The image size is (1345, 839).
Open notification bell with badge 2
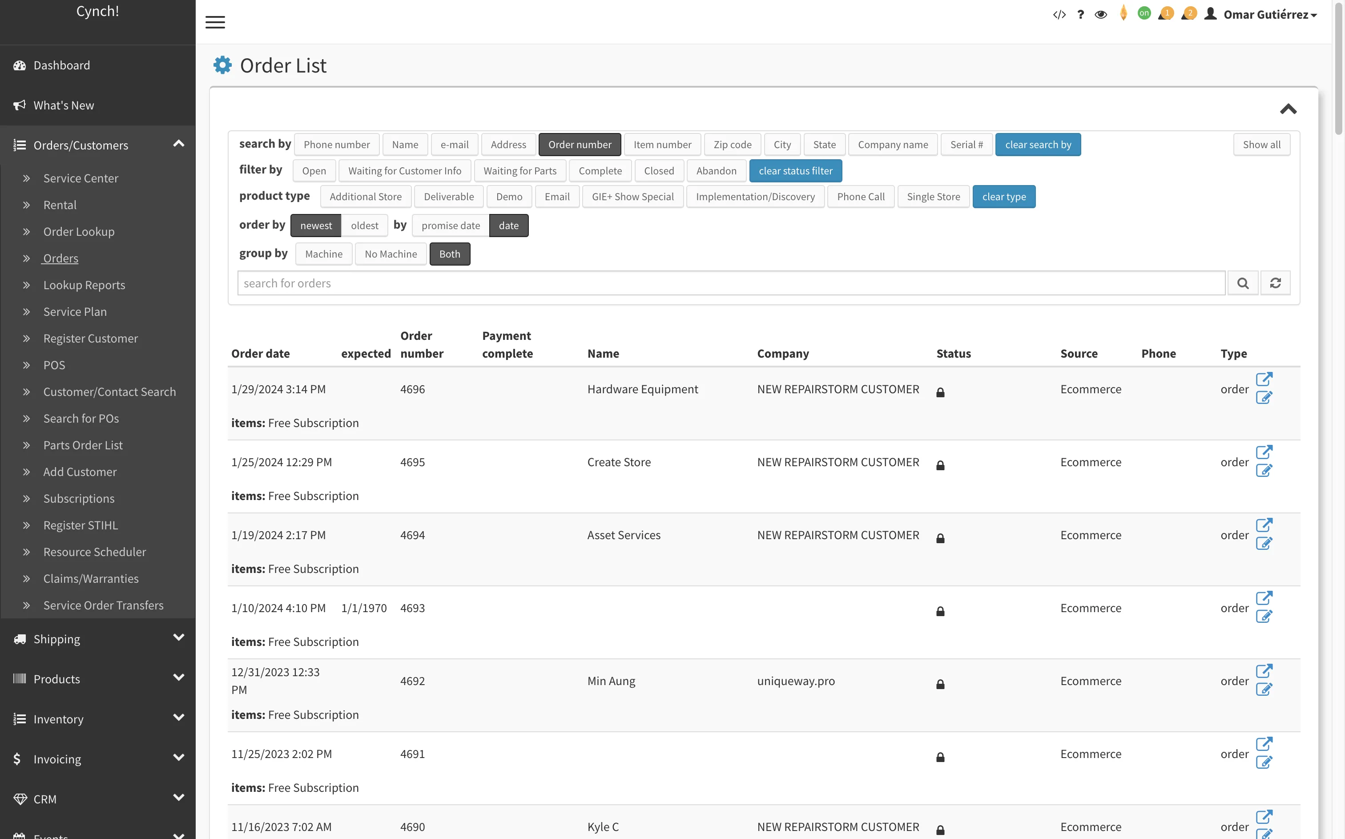[x=1188, y=13]
